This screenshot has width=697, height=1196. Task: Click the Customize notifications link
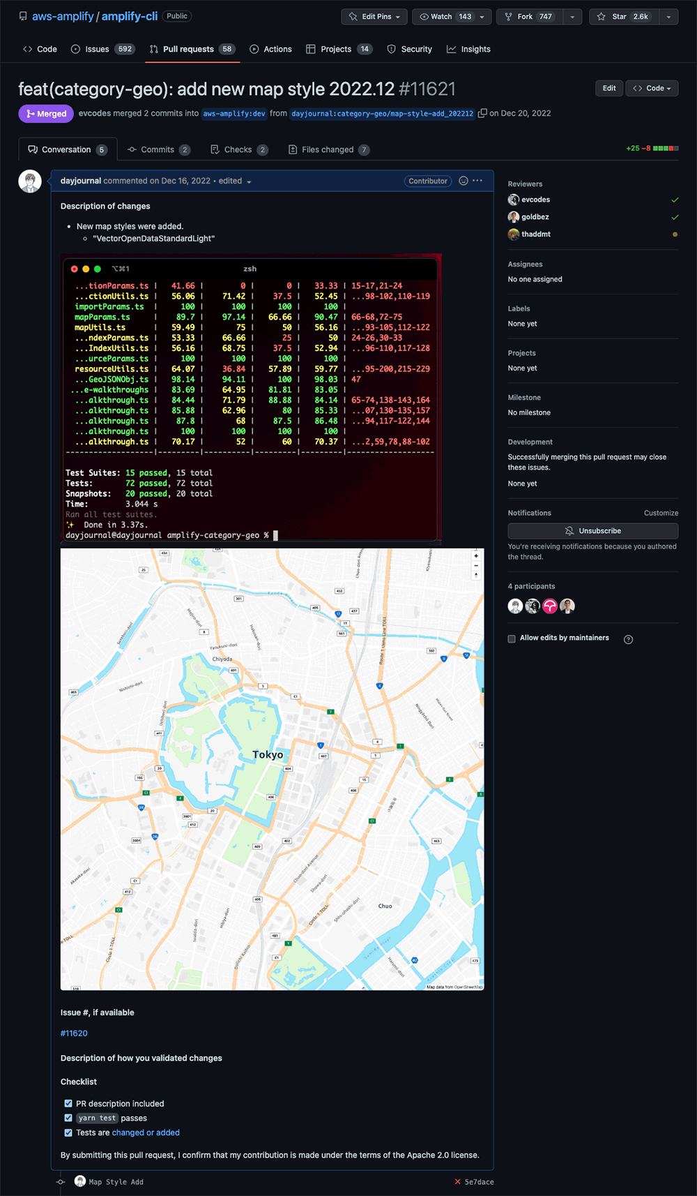[x=661, y=513]
